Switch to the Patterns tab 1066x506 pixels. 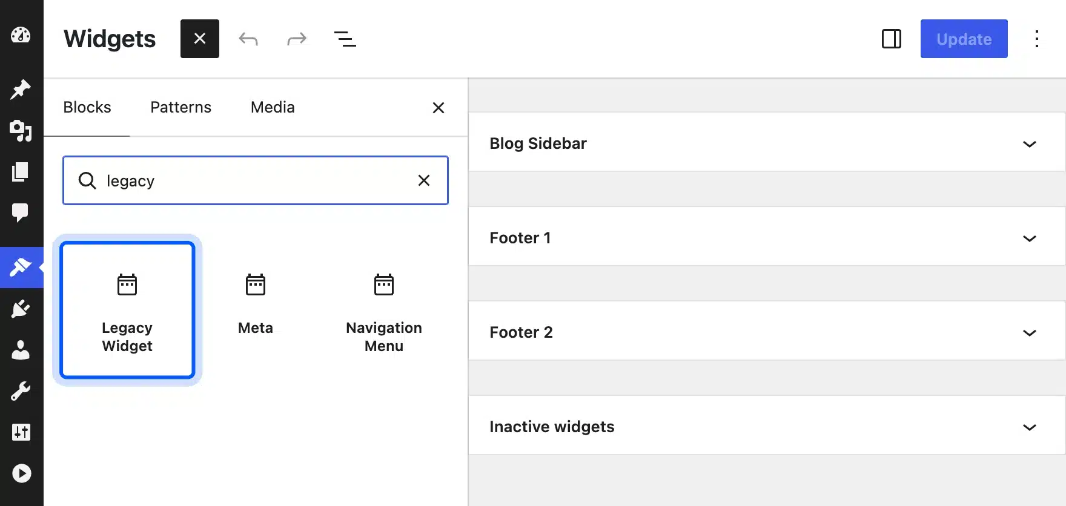click(181, 107)
